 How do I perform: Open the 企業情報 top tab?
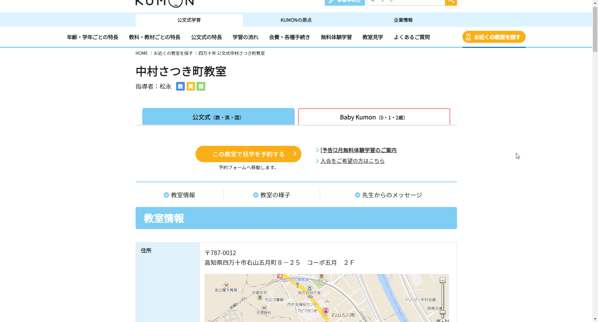[403, 20]
